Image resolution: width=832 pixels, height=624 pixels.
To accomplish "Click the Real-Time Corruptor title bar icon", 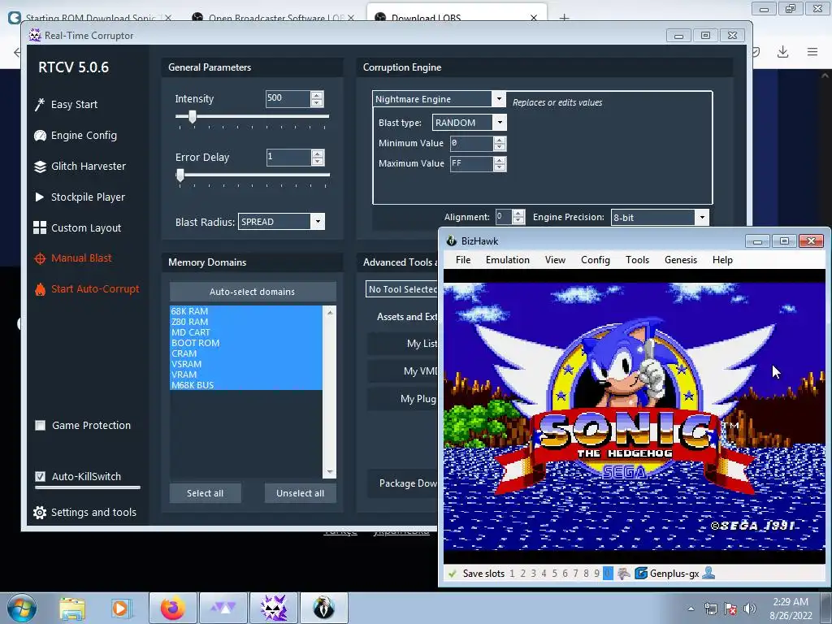I will [35, 35].
